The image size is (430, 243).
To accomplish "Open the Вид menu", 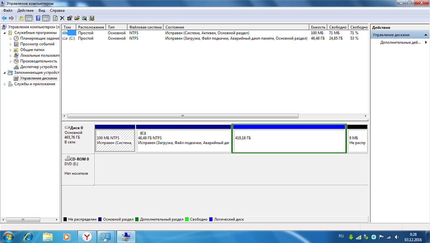I will pos(42,11).
